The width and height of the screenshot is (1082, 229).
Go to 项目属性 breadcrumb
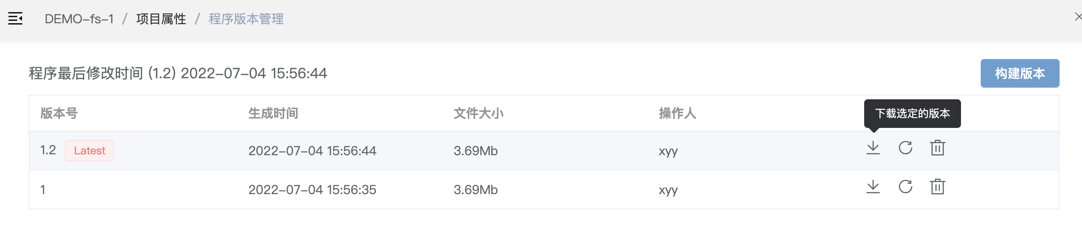coord(161,19)
